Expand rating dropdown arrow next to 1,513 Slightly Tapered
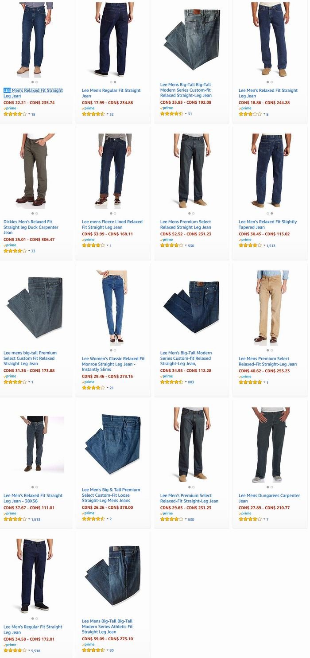Image resolution: width=310 pixels, height=658 pixels. pos(264,245)
